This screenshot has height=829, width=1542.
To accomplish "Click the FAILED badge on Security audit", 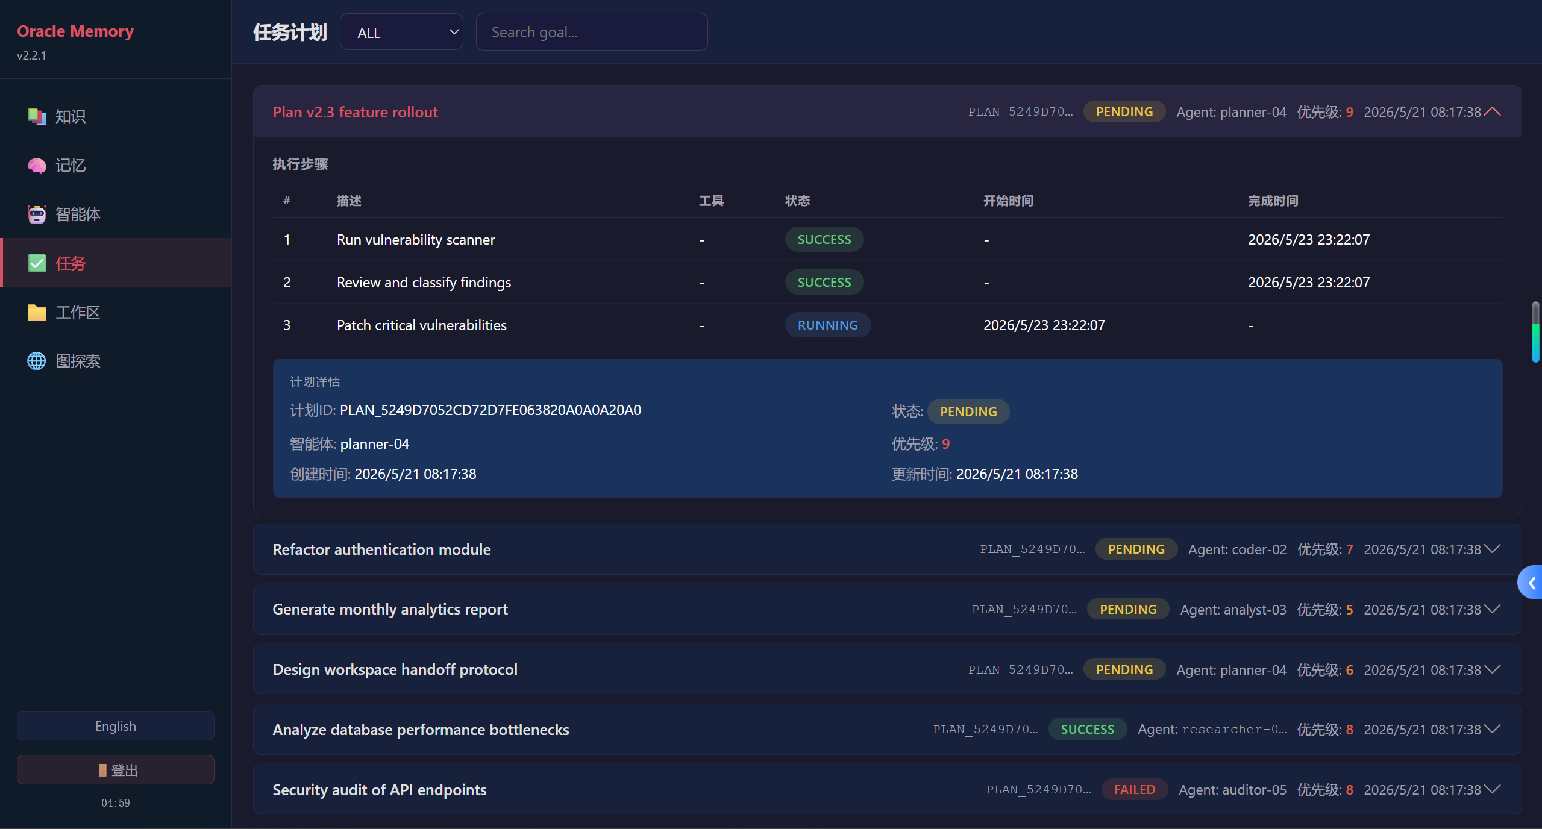I will (1135, 790).
